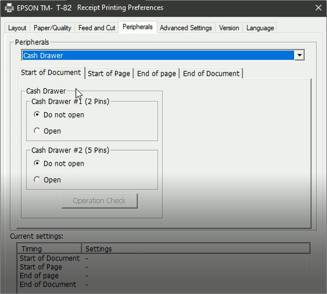Click the printer icon in title bar
The width and height of the screenshot is (327, 294).
click(x=9, y=8)
